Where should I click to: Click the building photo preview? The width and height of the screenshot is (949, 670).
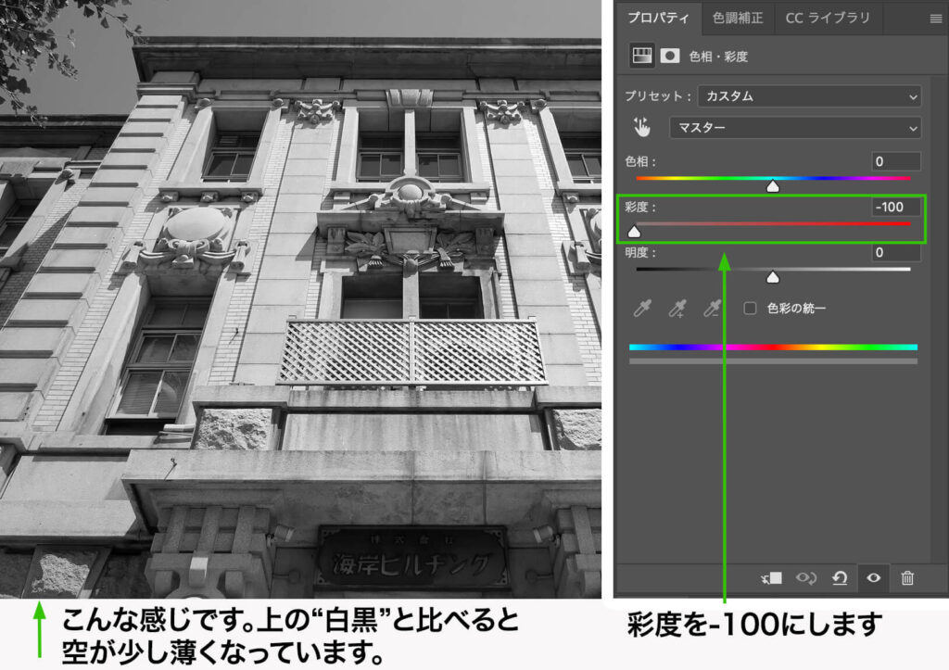(x=300, y=299)
